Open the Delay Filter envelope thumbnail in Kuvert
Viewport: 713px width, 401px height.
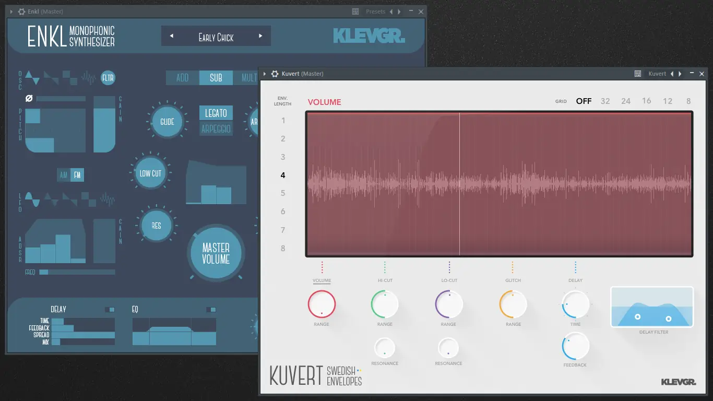pos(652,308)
